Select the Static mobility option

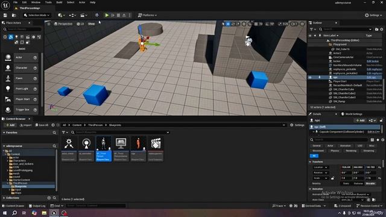pyautogui.click(x=346, y=183)
